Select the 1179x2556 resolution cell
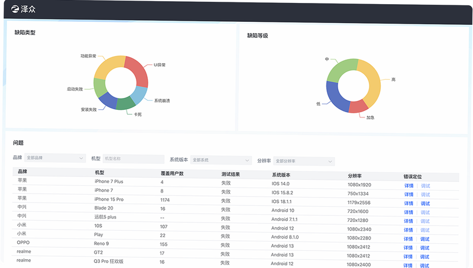The image size is (473, 268). tap(359, 202)
